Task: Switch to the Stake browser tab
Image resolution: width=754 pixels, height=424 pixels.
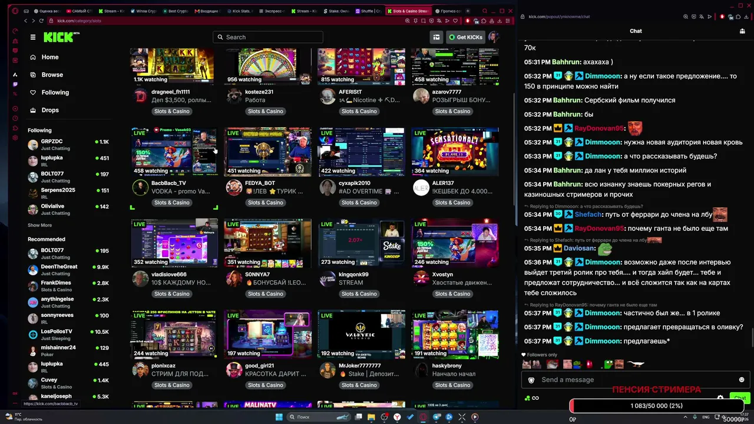Action: pyautogui.click(x=337, y=11)
